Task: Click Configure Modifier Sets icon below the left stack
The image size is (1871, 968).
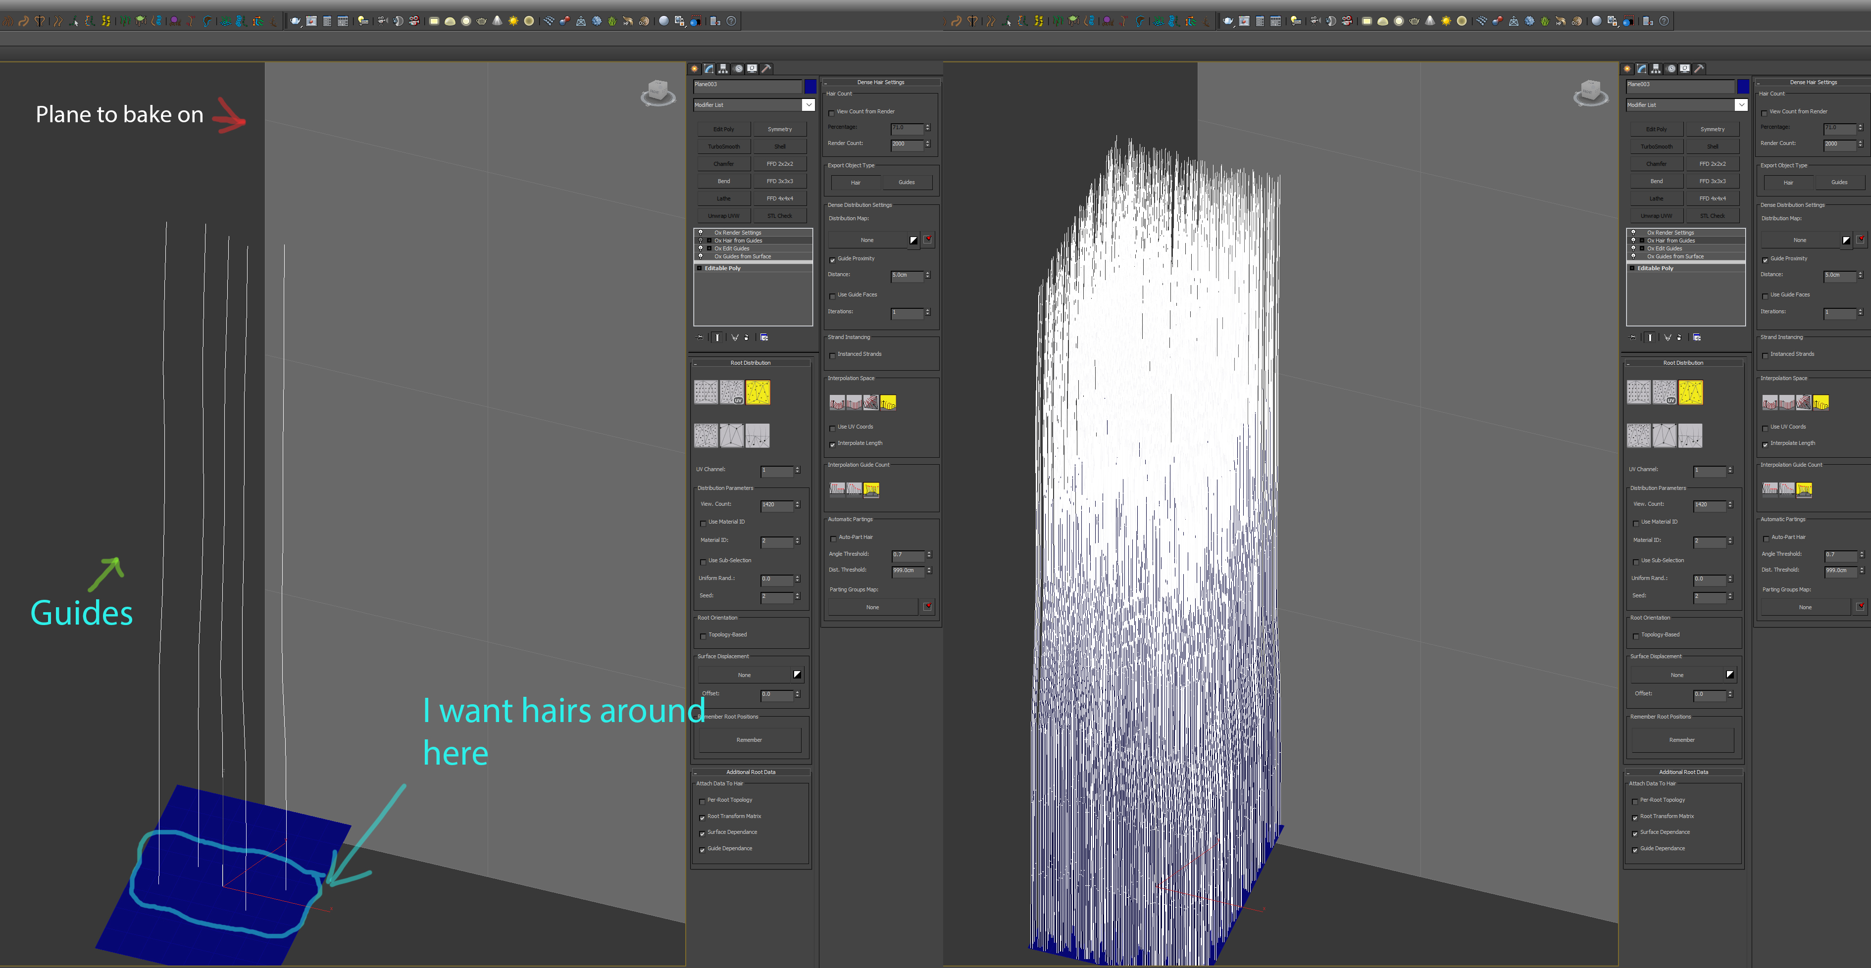Action: coord(764,338)
